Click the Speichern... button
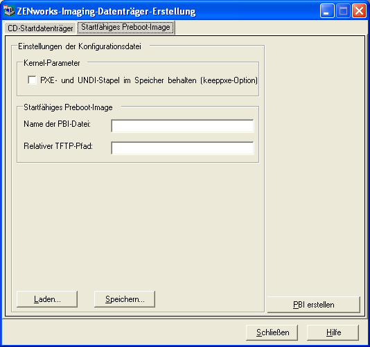370x347 pixels. (x=125, y=299)
